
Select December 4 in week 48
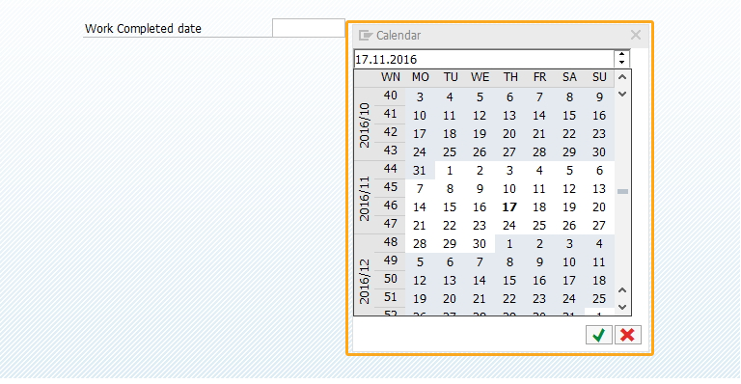click(599, 244)
